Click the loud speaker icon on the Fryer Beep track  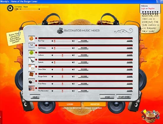(x=73, y=84)
